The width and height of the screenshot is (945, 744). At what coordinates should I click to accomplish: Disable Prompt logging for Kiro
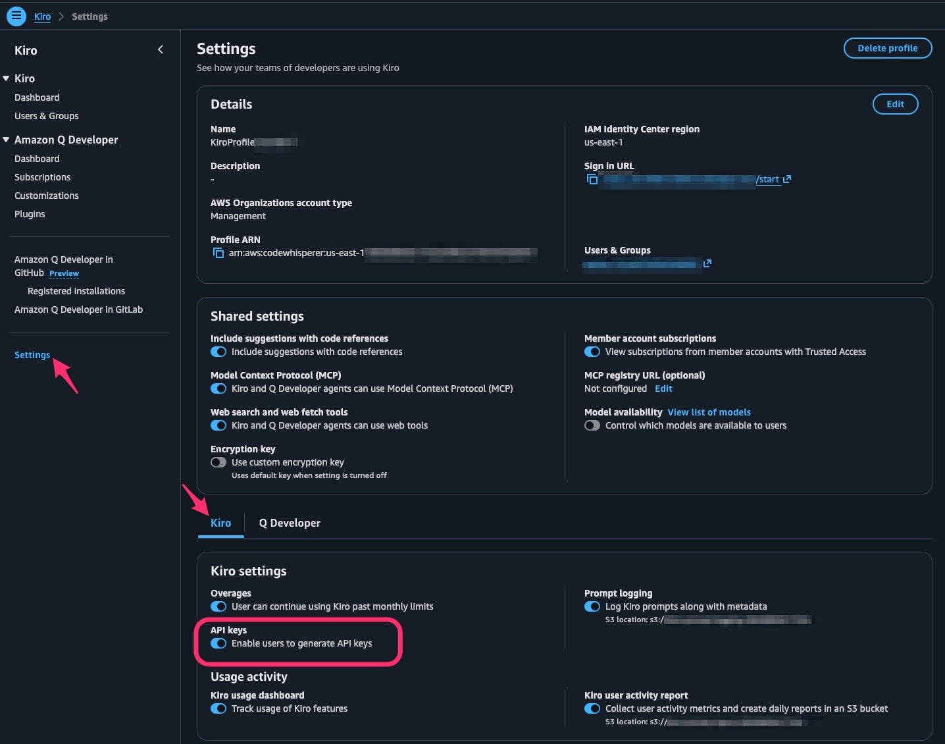[x=592, y=606]
